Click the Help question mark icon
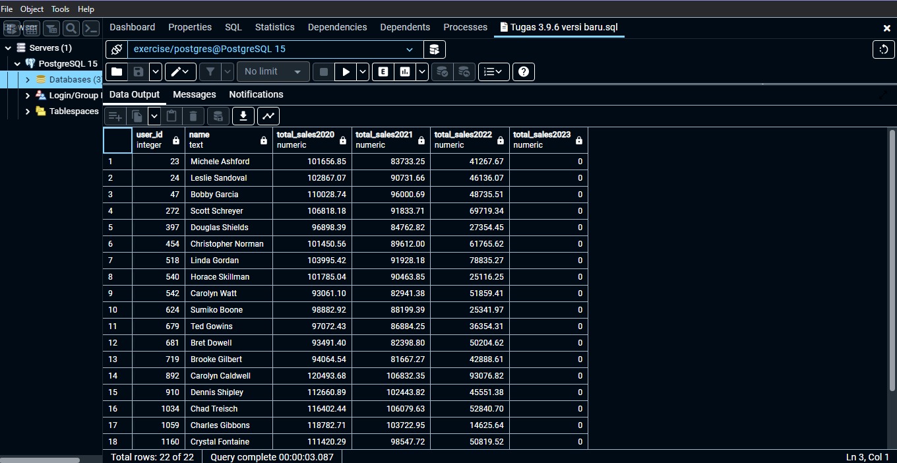The width and height of the screenshot is (897, 463). point(524,72)
